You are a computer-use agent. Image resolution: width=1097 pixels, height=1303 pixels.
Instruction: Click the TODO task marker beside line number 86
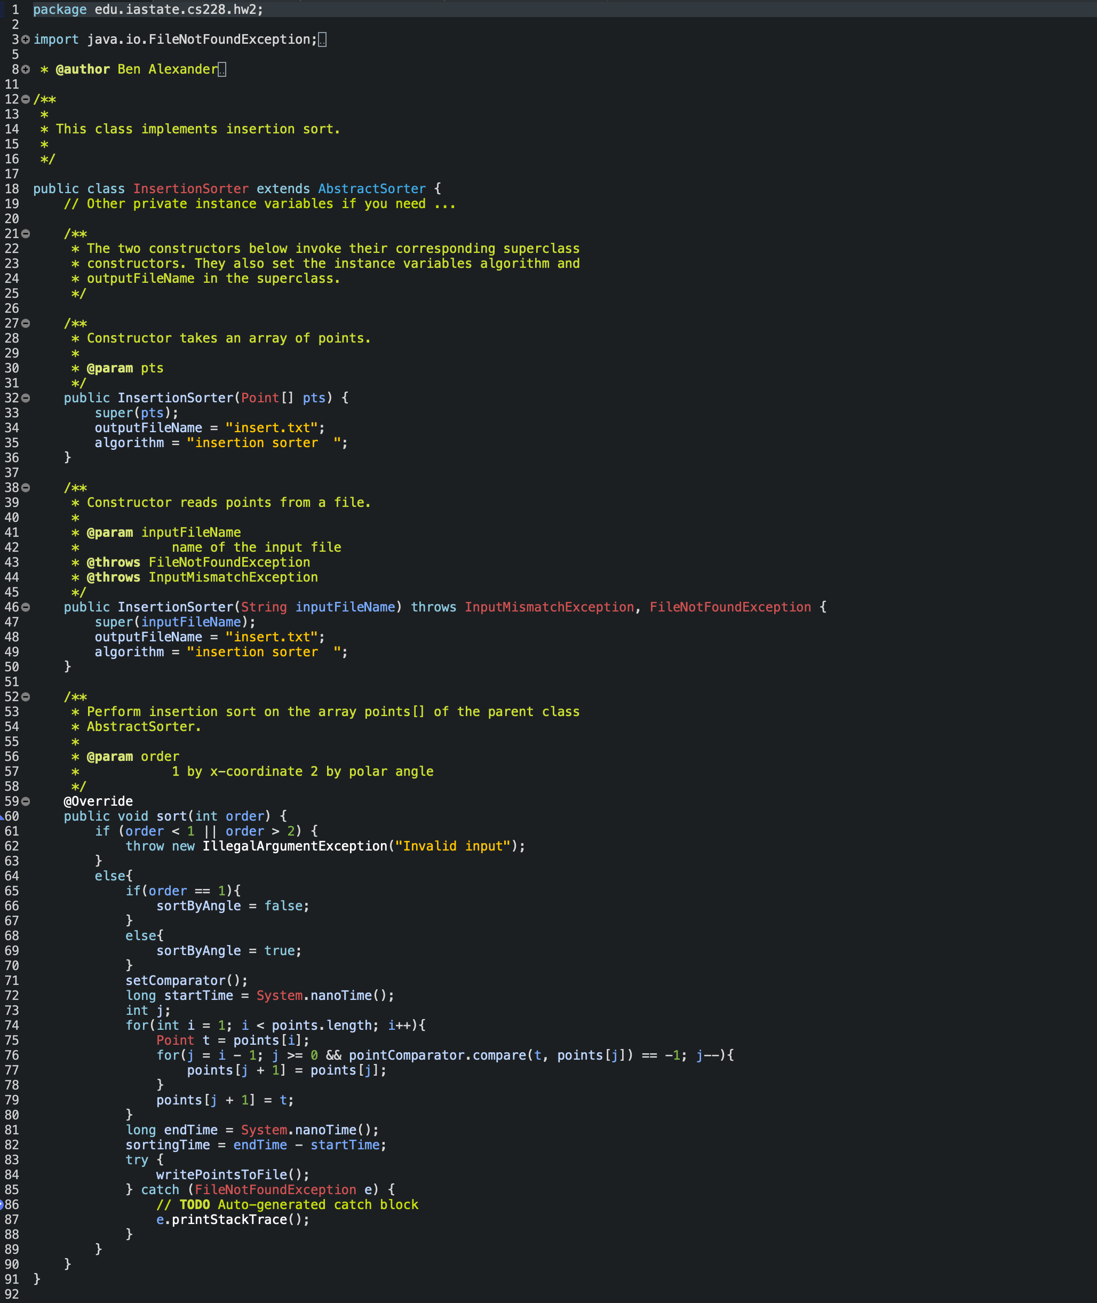click(x=2, y=1205)
